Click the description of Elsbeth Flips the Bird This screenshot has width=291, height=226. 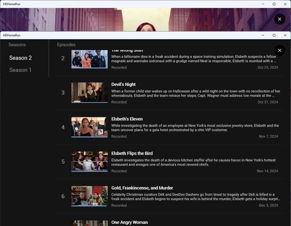click(194, 162)
